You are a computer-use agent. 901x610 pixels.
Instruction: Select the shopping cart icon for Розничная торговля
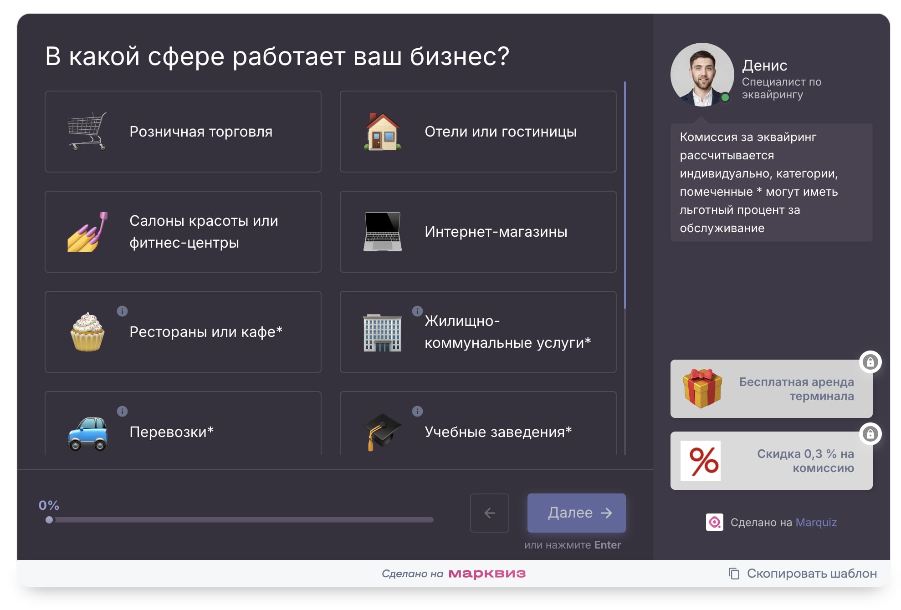(x=88, y=132)
